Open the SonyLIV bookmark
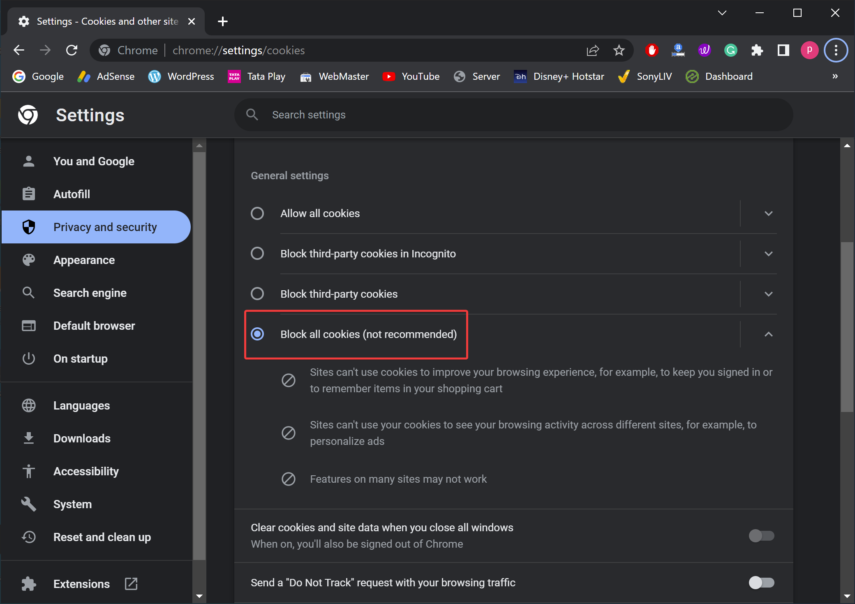 (x=645, y=76)
